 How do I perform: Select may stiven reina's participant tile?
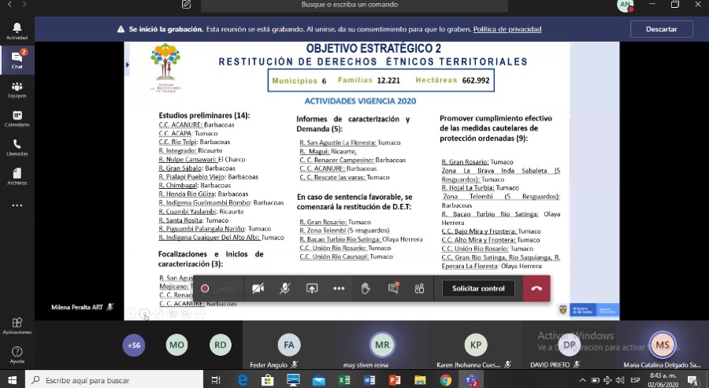point(383,346)
